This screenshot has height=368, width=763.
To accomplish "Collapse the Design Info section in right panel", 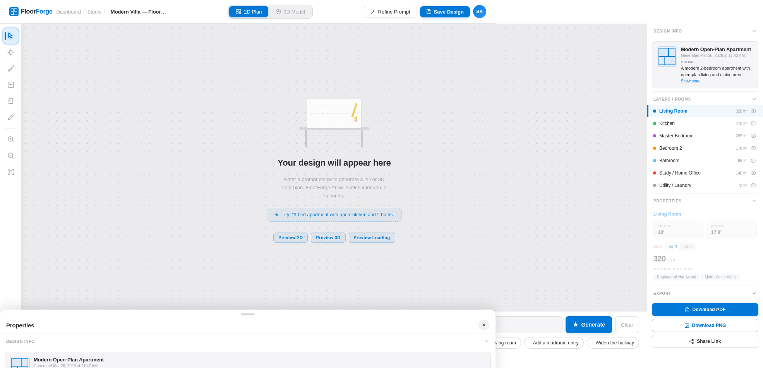I will tap(754, 31).
